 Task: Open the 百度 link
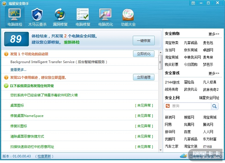187,132
